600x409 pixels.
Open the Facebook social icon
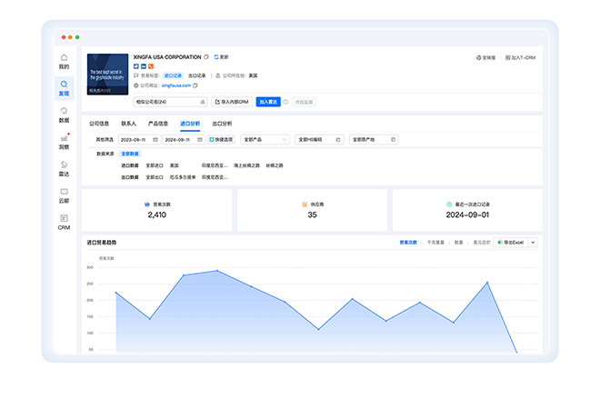[135, 66]
